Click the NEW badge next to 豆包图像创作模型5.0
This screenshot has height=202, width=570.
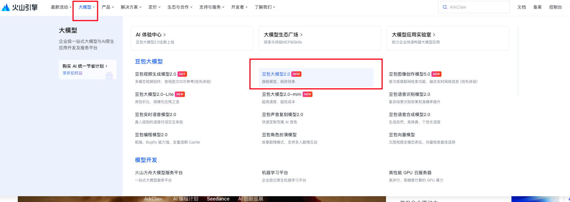tap(436, 74)
